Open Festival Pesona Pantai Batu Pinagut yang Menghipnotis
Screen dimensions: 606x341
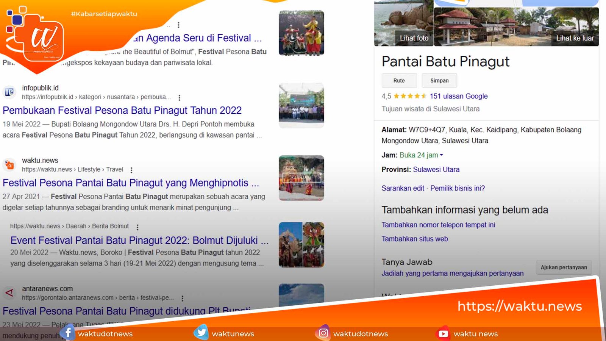(131, 183)
